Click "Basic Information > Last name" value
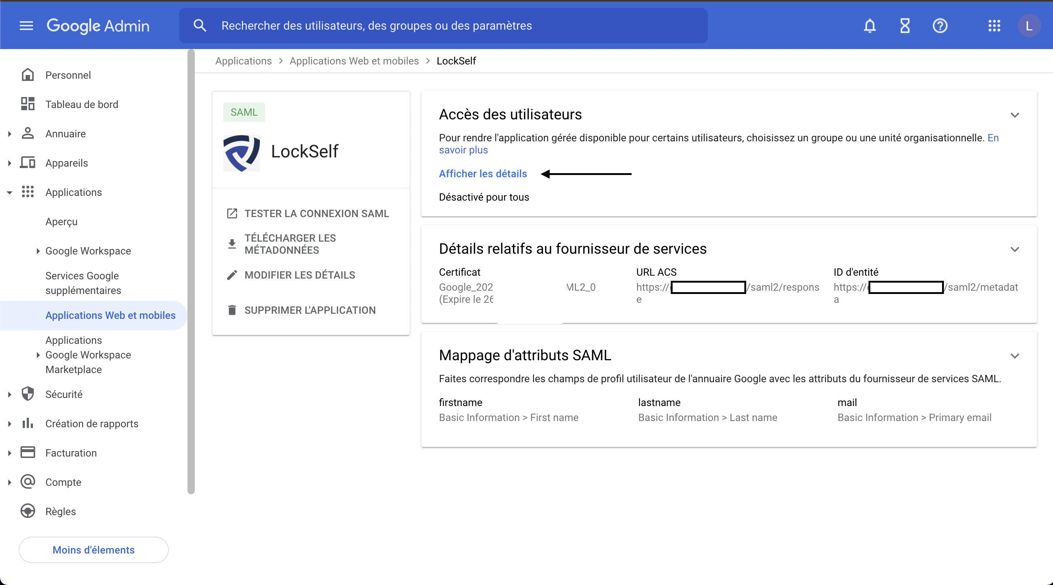1053x585 pixels. point(708,417)
